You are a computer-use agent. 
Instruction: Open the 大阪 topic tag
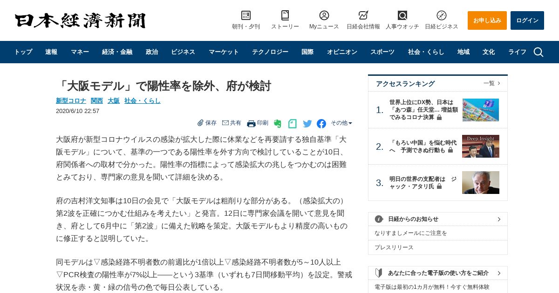point(114,100)
